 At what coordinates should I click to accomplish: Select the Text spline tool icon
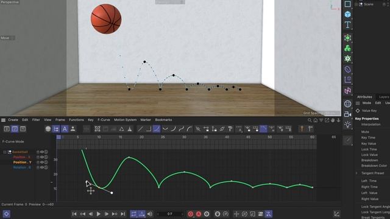[x=347, y=25]
